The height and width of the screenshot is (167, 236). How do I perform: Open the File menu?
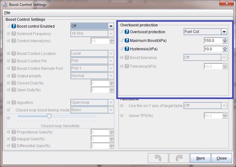pos(7,13)
